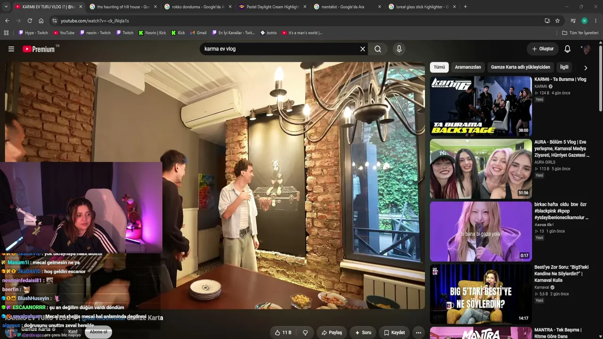Open 'KARM6 - Ta Burama | Vlog' title

pyautogui.click(x=560, y=80)
